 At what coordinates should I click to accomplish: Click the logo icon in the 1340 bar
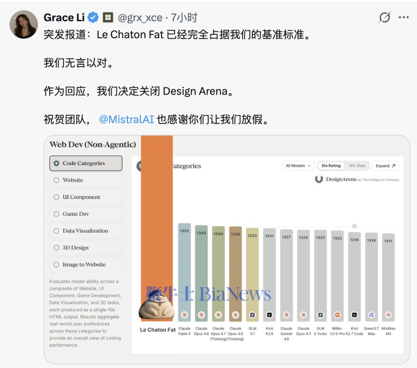pos(218,315)
